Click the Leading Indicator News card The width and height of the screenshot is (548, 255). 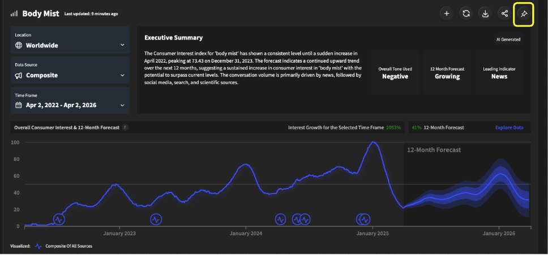(x=499, y=73)
